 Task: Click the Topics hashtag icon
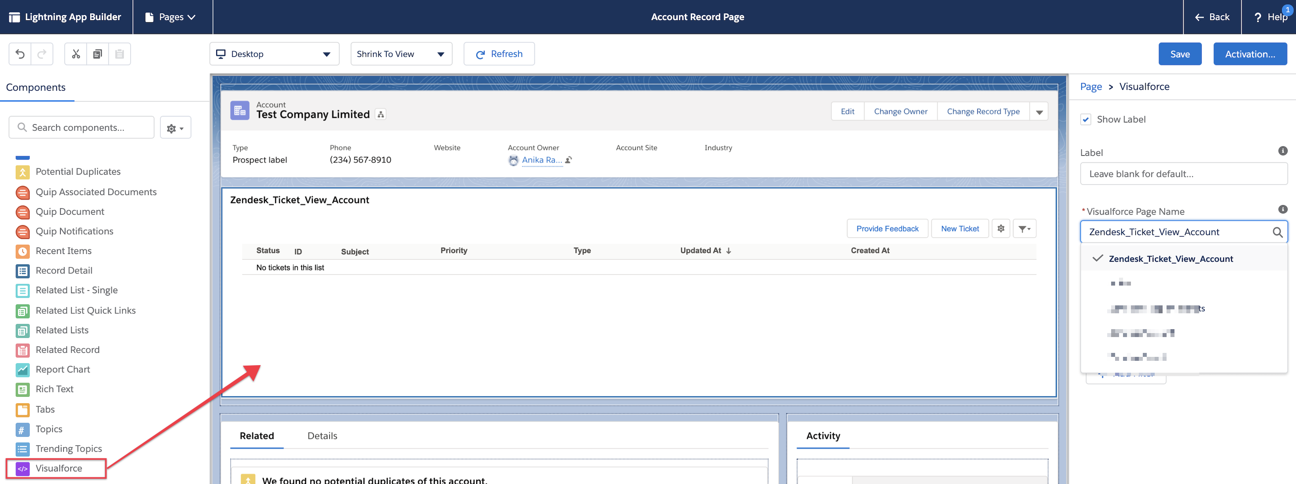click(23, 430)
